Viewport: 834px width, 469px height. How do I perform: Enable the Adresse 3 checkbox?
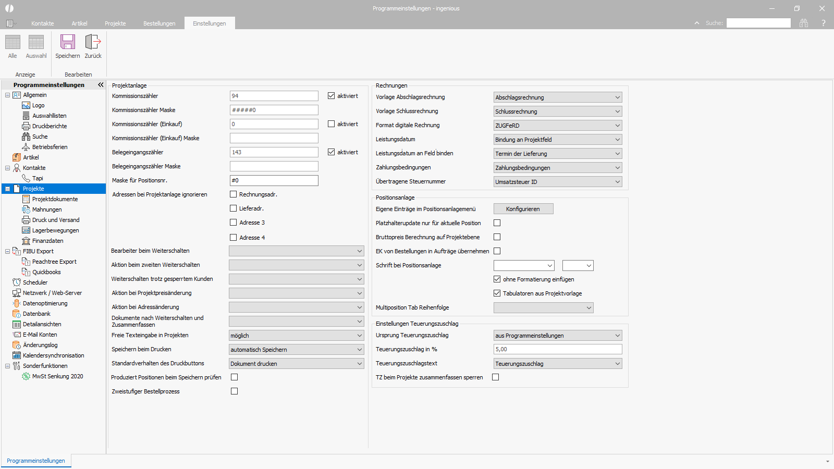click(234, 223)
